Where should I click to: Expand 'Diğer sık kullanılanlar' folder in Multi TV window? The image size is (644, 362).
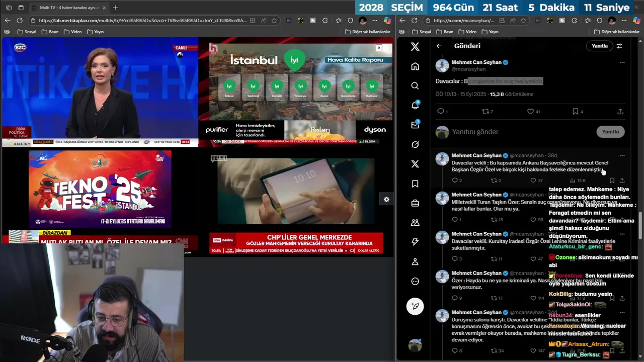pos(367,32)
